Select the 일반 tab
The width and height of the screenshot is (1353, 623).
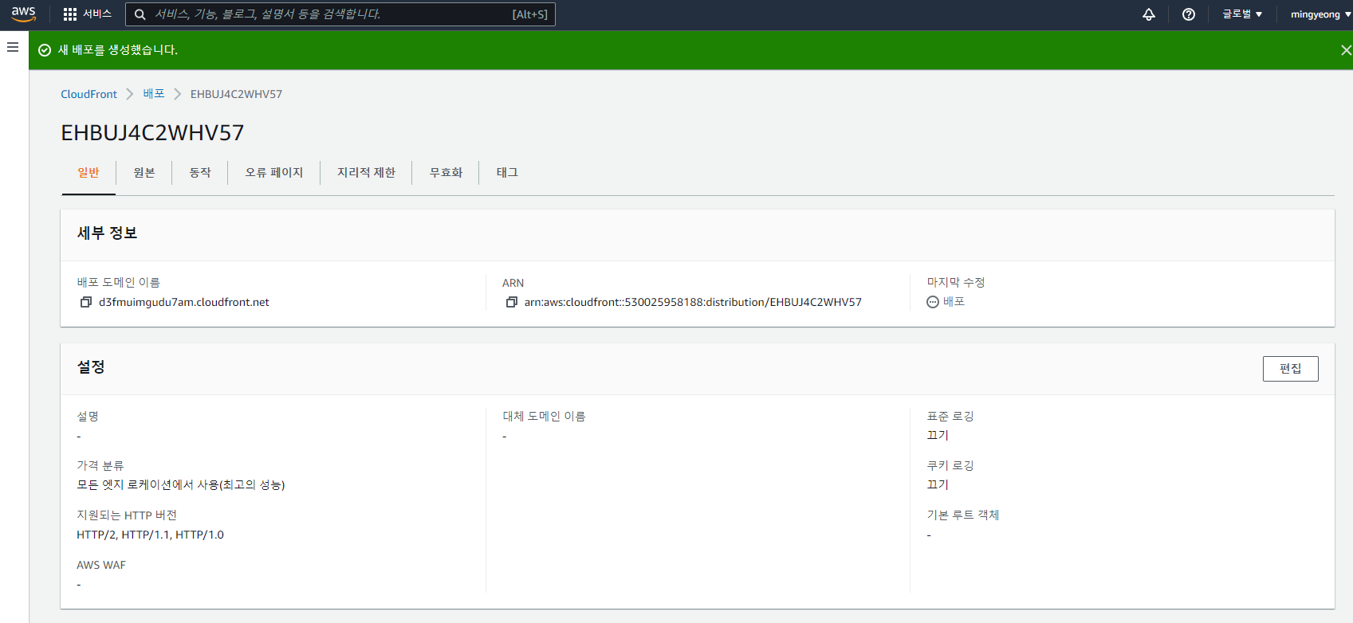[x=88, y=173]
